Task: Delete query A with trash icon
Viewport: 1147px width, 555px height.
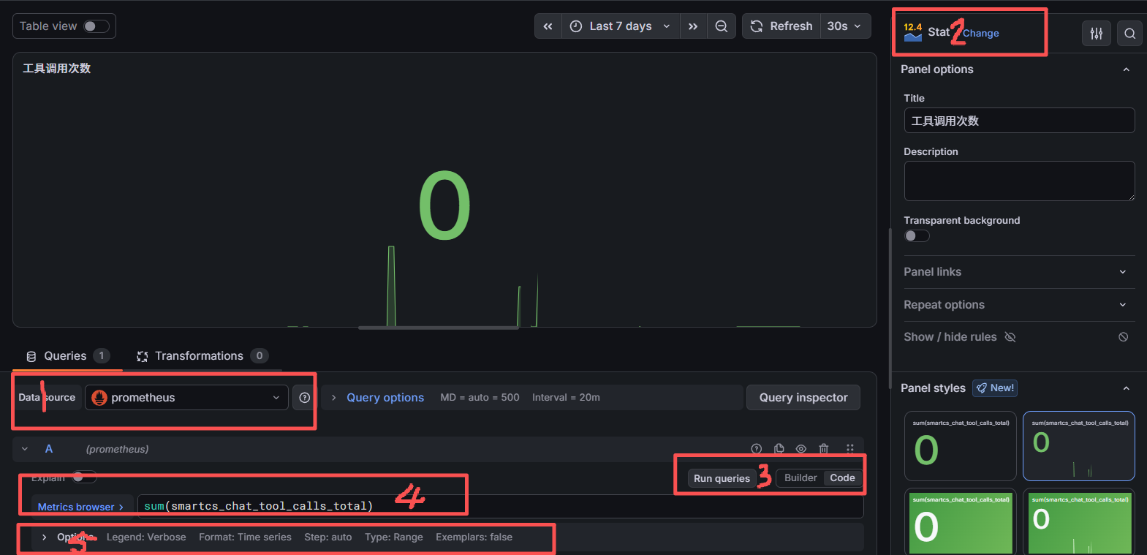Action: point(824,449)
